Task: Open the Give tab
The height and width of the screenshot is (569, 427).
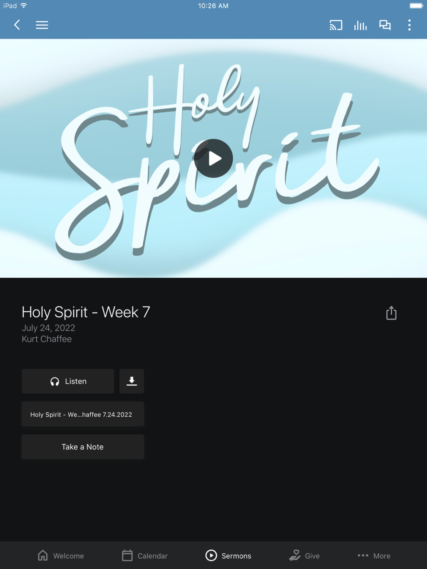Action: 304,556
